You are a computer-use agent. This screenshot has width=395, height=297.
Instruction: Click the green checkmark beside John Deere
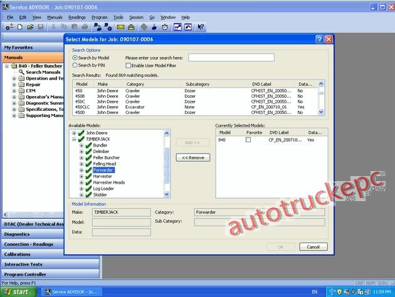click(x=81, y=133)
